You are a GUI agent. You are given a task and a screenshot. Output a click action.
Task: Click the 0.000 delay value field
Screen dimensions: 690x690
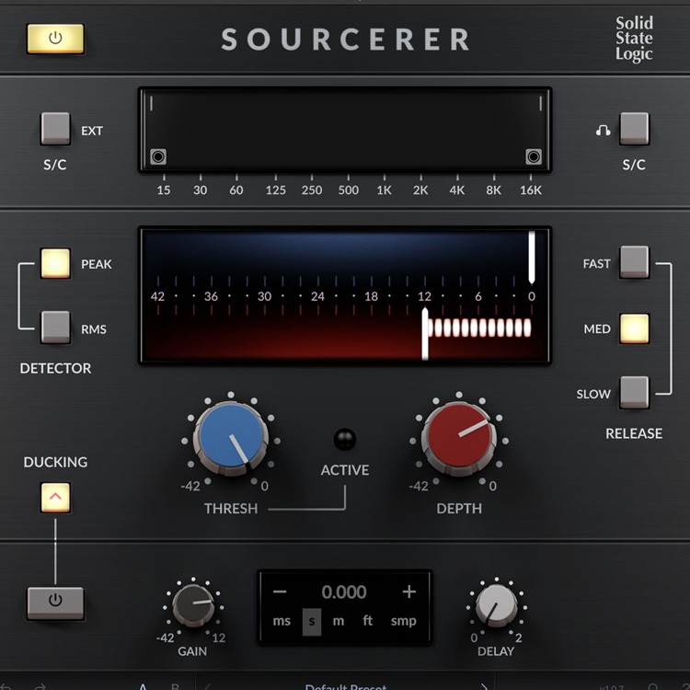[x=344, y=592]
